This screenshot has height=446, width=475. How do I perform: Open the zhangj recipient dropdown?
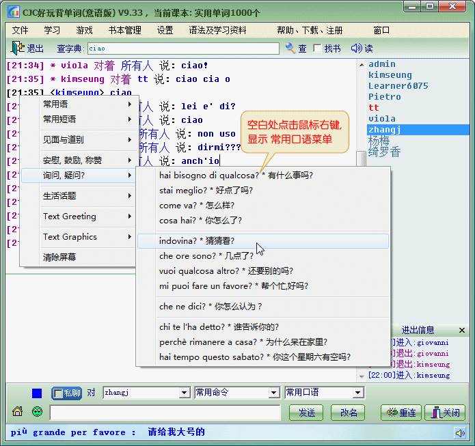click(x=183, y=393)
